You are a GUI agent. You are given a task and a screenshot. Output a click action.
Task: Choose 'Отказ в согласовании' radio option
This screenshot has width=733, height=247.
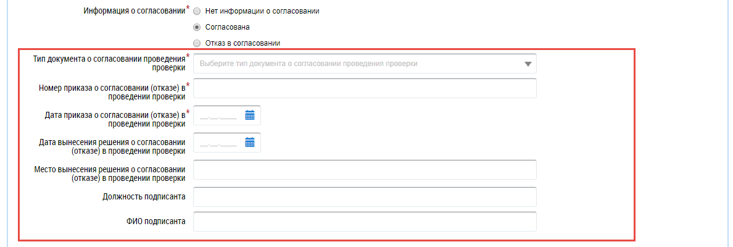click(197, 43)
